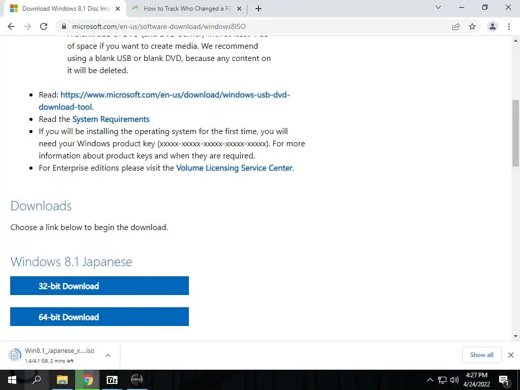The width and height of the screenshot is (520, 390).
Task: Click the forward navigation arrow
Action: [x=27, y=26]
